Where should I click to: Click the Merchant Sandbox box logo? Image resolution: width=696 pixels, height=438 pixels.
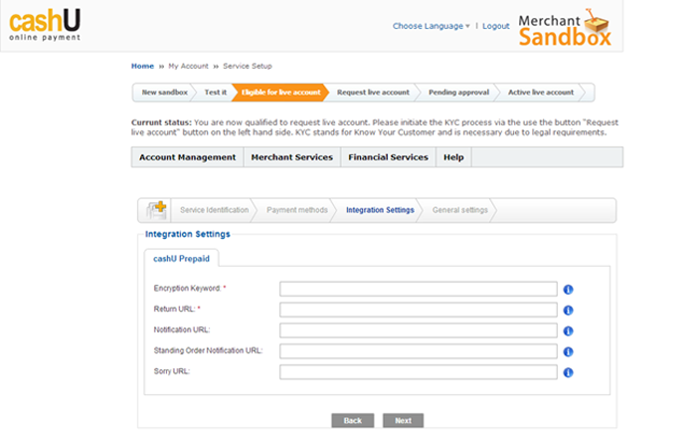point(565,28)
